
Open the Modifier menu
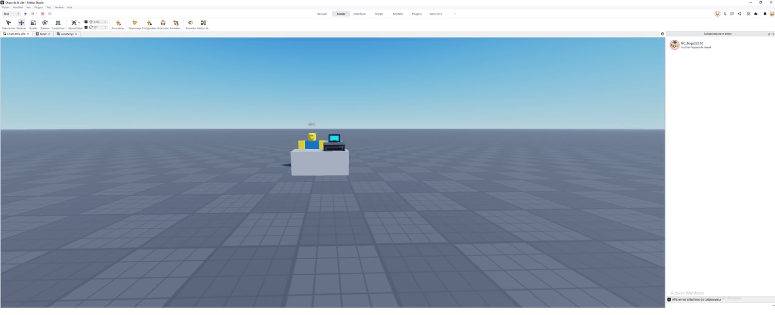coord(18,7)
